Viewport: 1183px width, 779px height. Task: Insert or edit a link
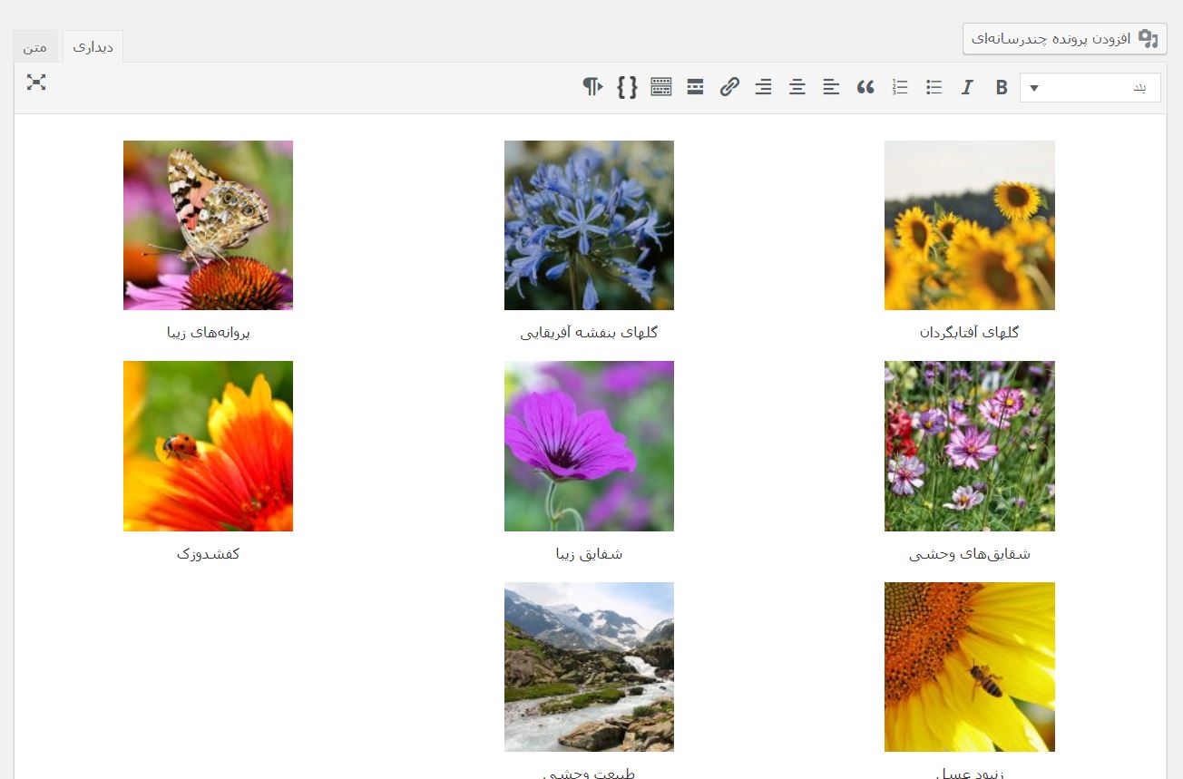click(x=729, y=87)
